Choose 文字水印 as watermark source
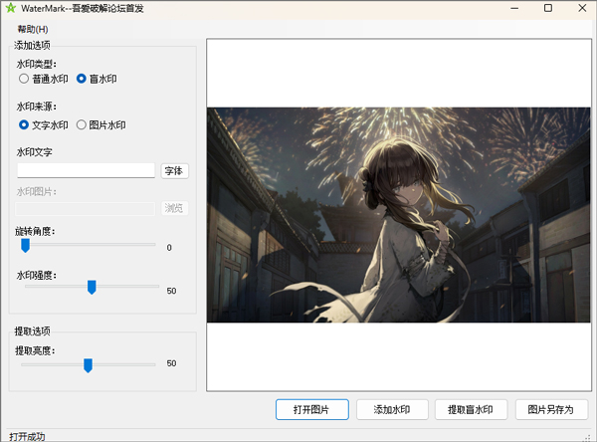This screenshot has width=597, height=442. pos(43,125)
